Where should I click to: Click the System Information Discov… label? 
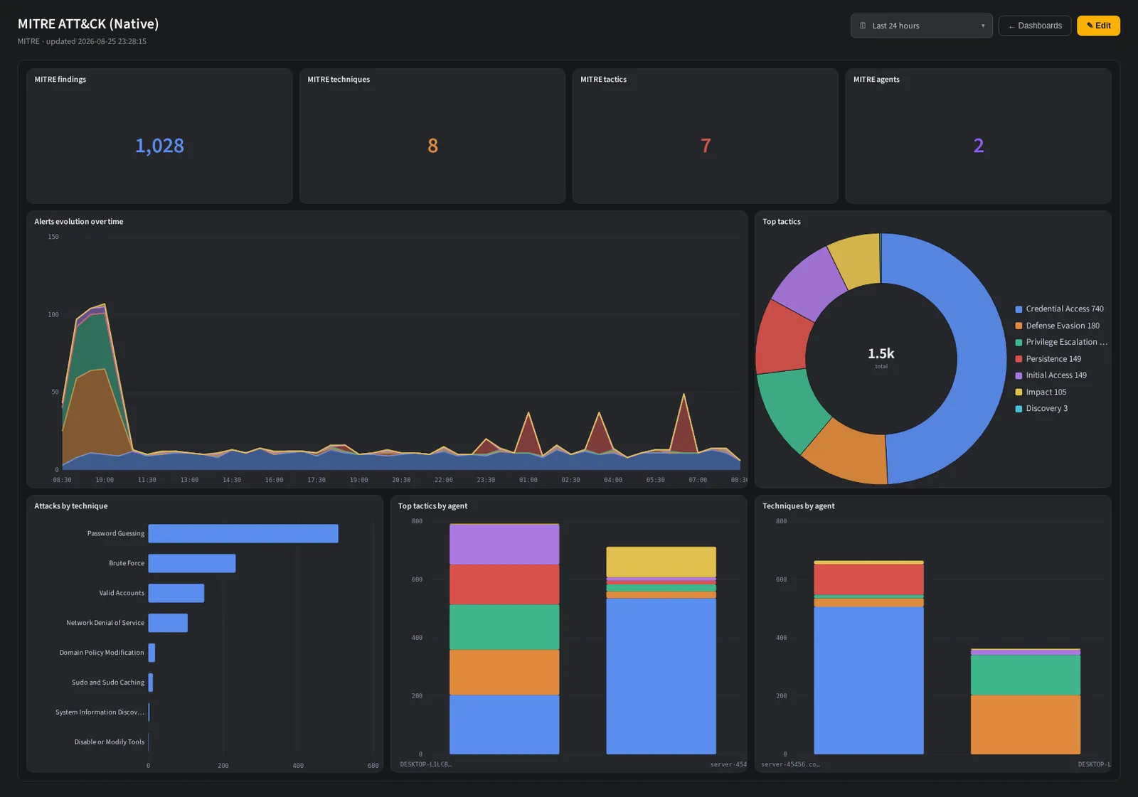pos(100,712)
